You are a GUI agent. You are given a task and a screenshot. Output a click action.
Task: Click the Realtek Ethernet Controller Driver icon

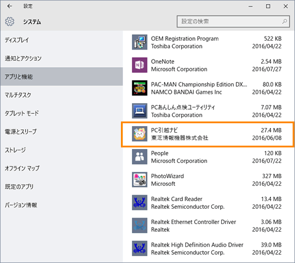140,225
